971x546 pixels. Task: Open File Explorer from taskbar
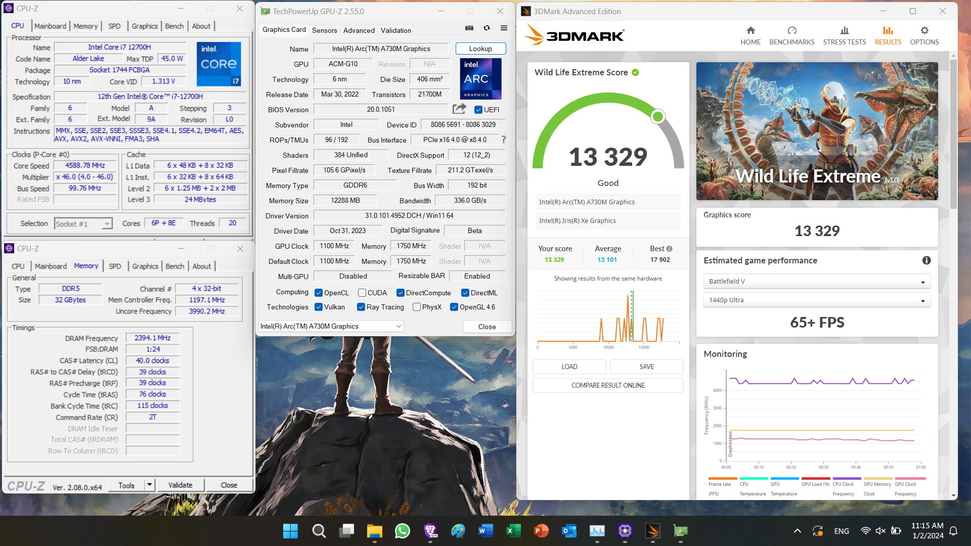(x=375, y=531)
